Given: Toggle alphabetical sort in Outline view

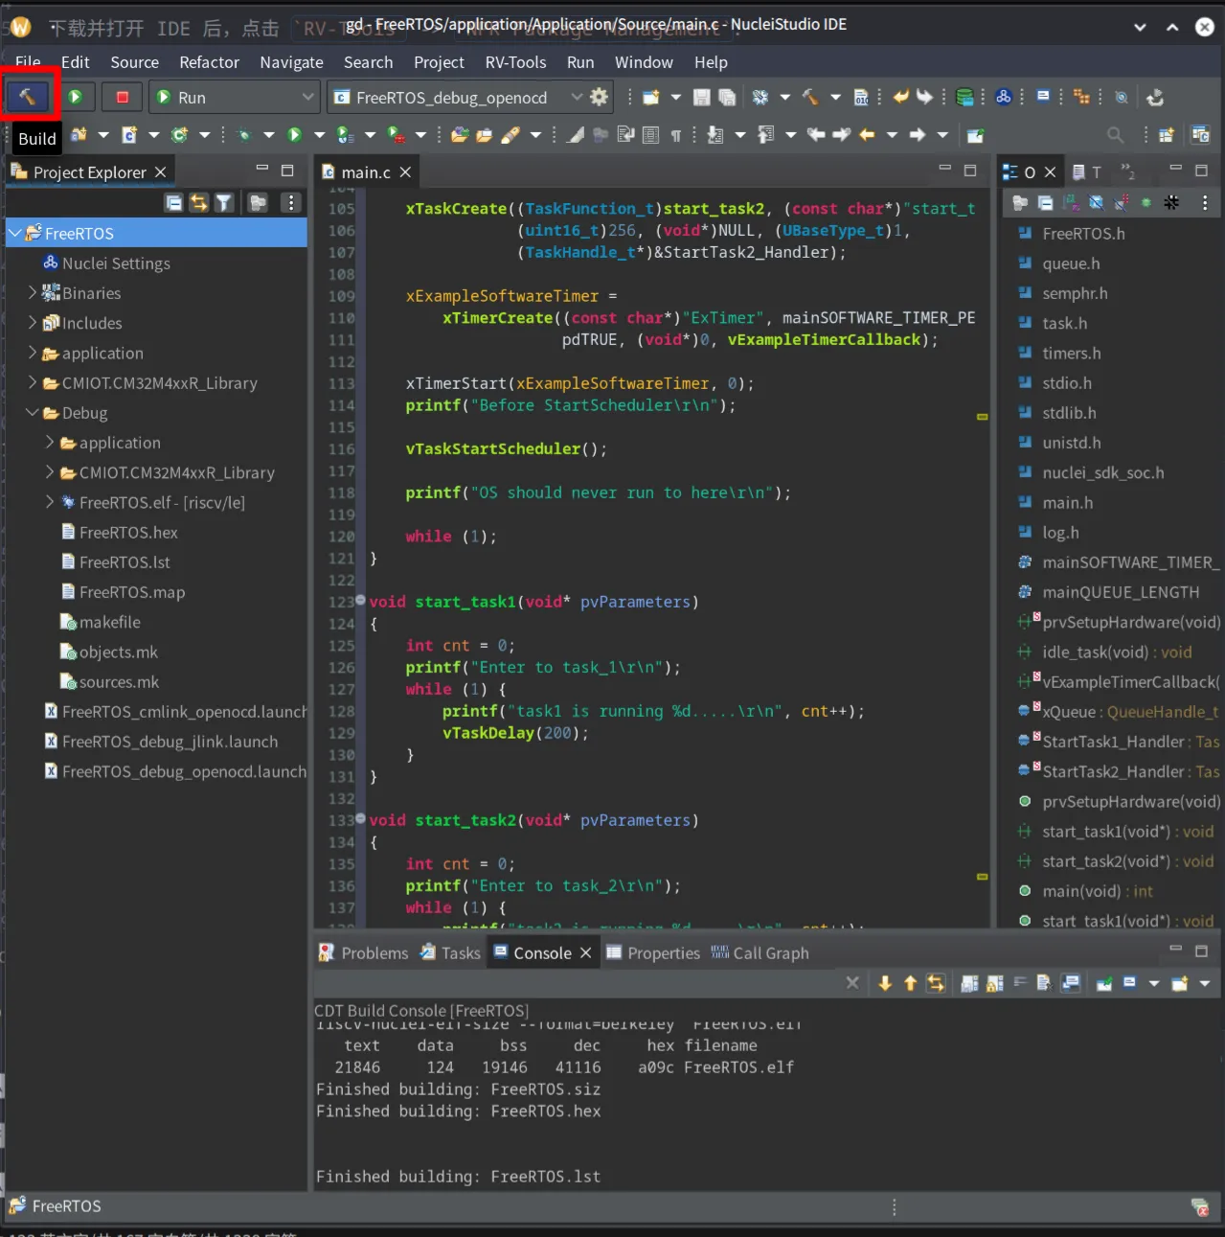Looking at the screenshot, I should tap(1071, 202).
